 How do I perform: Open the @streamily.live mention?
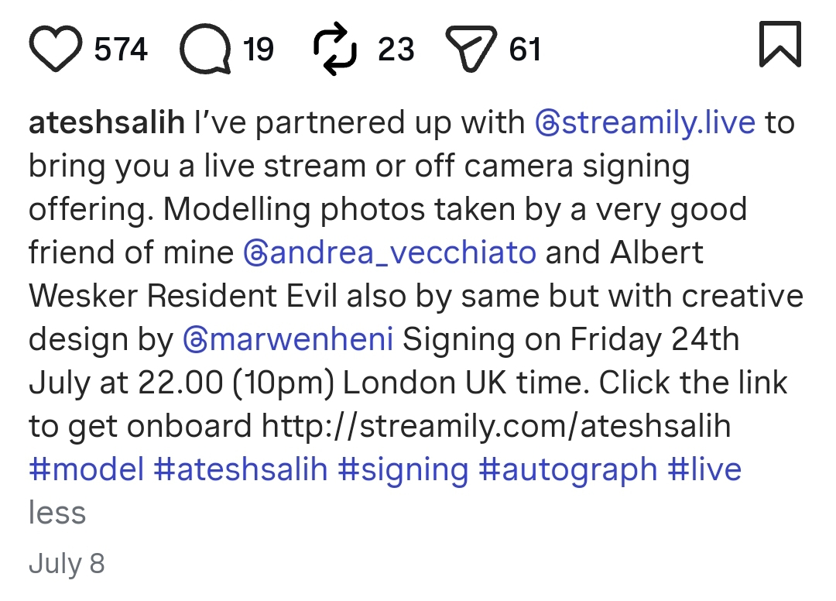point(645,122)
